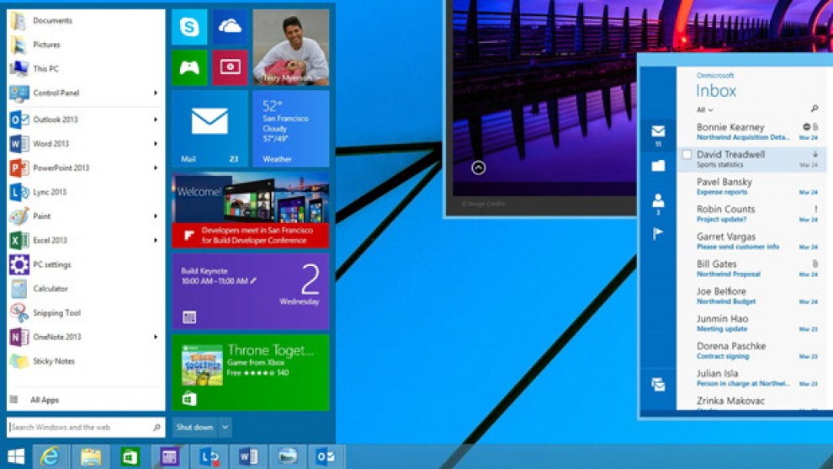The height and width of the screenshot is (469, 833).
Task: Expand the Excel 2013 jump list arrow
Action: 156,240
